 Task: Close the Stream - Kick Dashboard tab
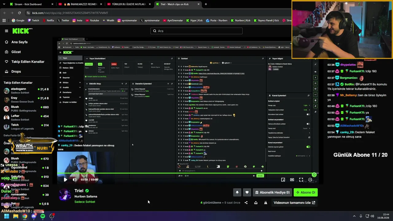(x=53, y=4)
